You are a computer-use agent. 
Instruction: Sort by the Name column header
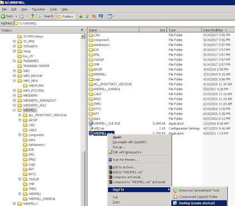pyautogui.click(x=113, y=30)
